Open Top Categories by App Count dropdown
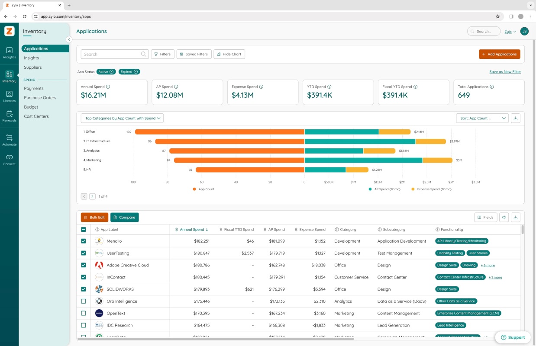536x346 pixels. click(122, 118)
